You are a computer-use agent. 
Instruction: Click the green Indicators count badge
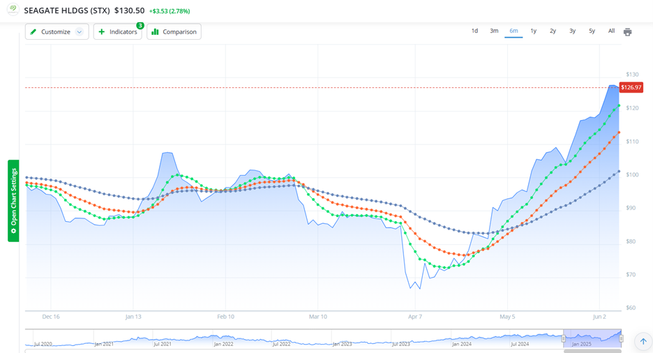[140, 25]
